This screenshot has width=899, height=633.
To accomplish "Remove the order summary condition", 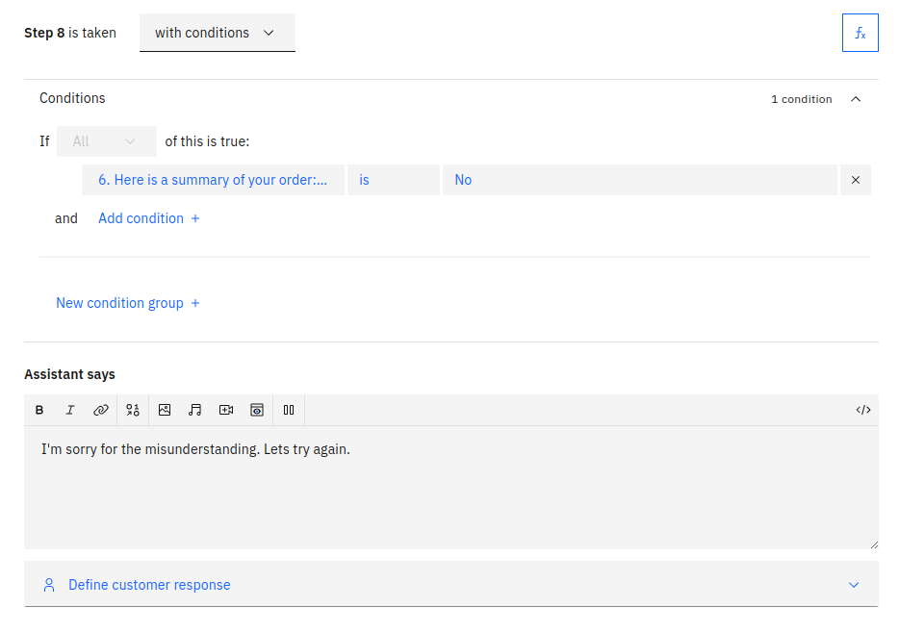I will 856,180.
